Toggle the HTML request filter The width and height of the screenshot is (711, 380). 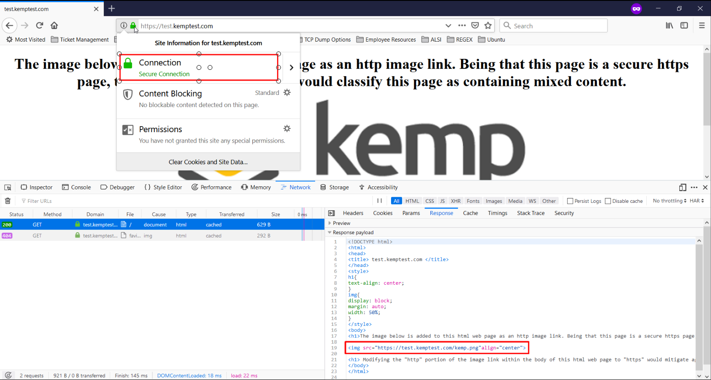[412, 201]
